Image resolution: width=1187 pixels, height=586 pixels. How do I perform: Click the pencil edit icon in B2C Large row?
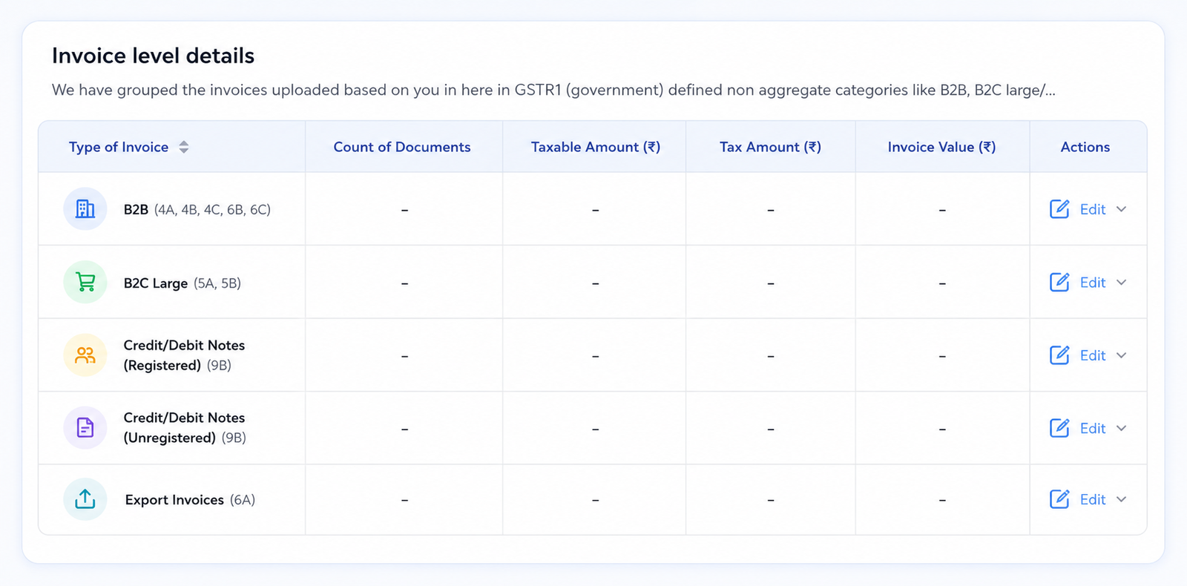coord(1059,283)
